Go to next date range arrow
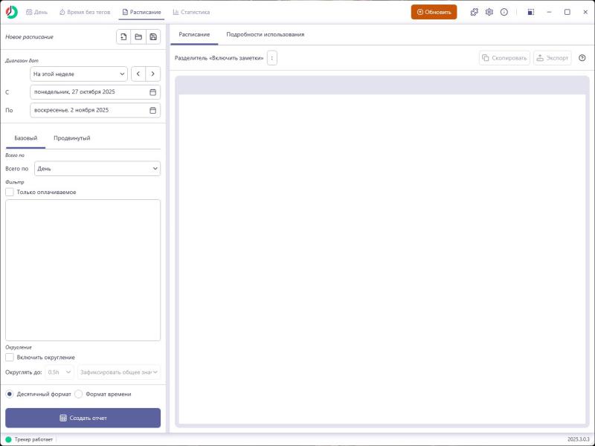The width and height of the screenshot is (595, 446). click(153, 74)
